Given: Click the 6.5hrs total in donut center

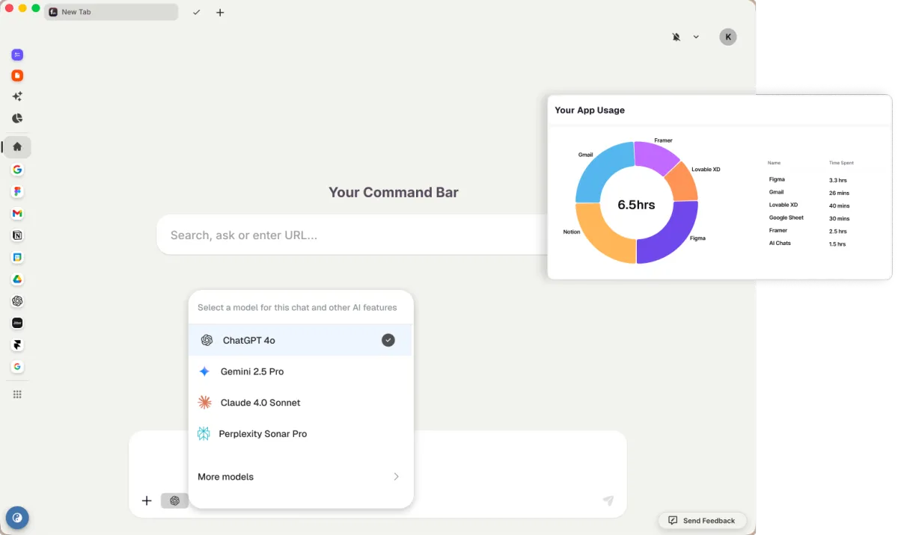Looking at the screenshot, I should 636,204.
